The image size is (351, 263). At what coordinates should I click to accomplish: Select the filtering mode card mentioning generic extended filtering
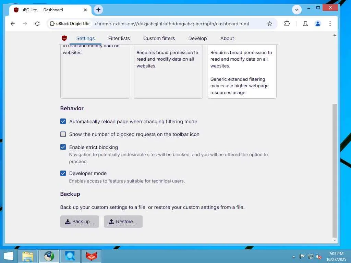coord(242,71)
